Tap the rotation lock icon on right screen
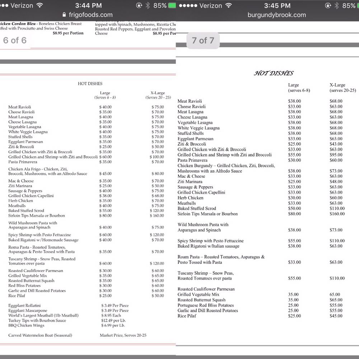The width and height of the screenshot is (359, 359). (x=328, y=6)
